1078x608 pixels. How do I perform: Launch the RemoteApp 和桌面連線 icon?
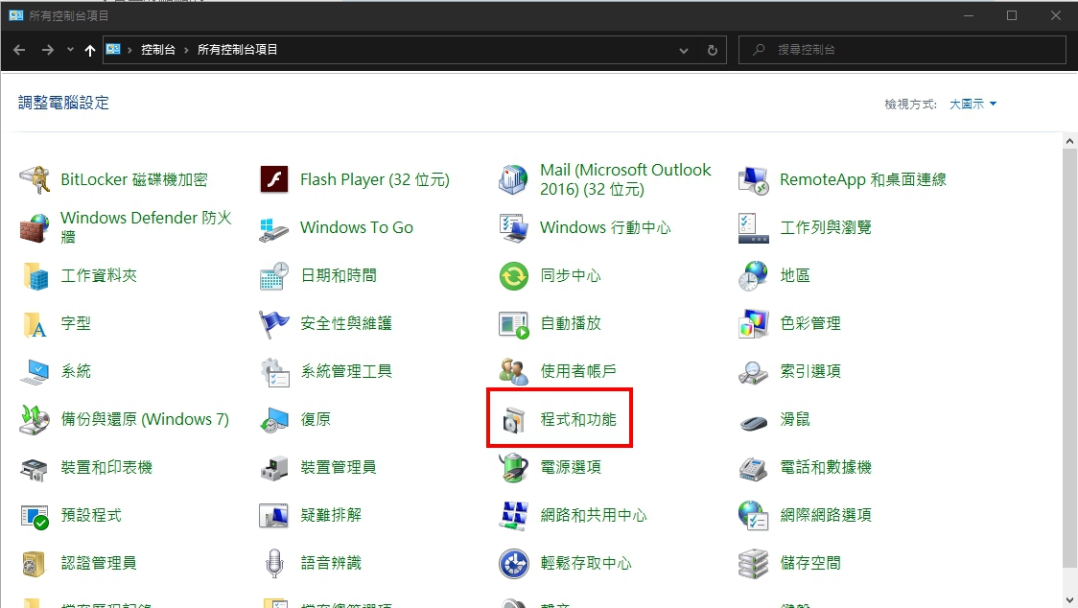tap(754, 180)
